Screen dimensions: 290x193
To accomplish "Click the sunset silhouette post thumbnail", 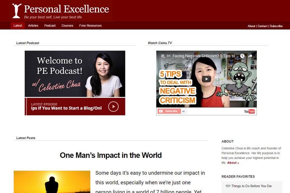I will tap(52, 182).
